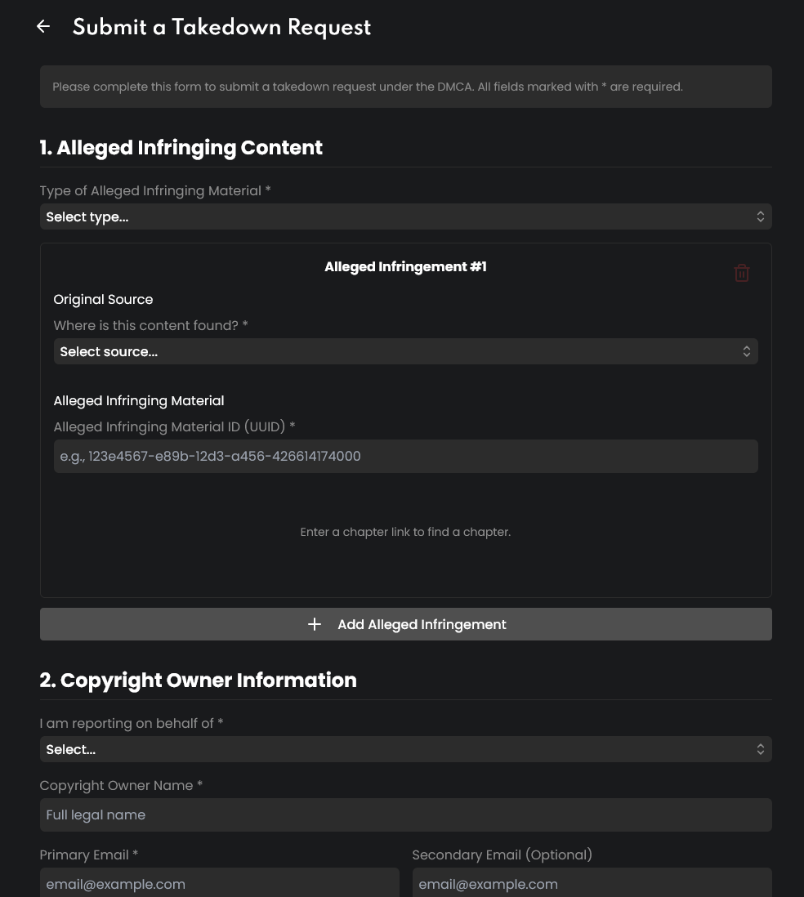
Task: Go back using the arrow icon
Action: tap(43, 27)
